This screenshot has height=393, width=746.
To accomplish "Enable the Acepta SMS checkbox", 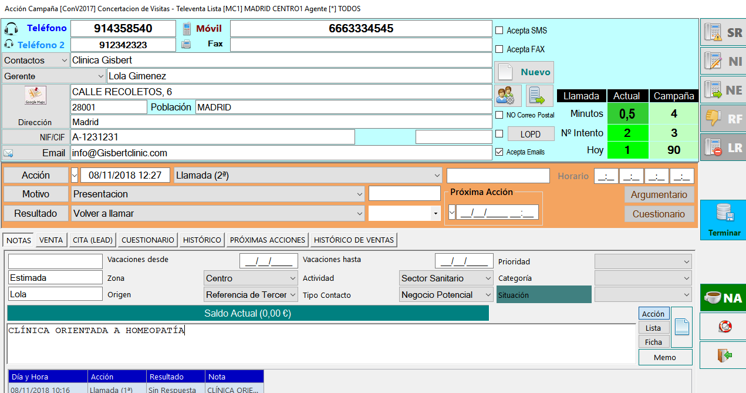I will click(x=499, y=31).
